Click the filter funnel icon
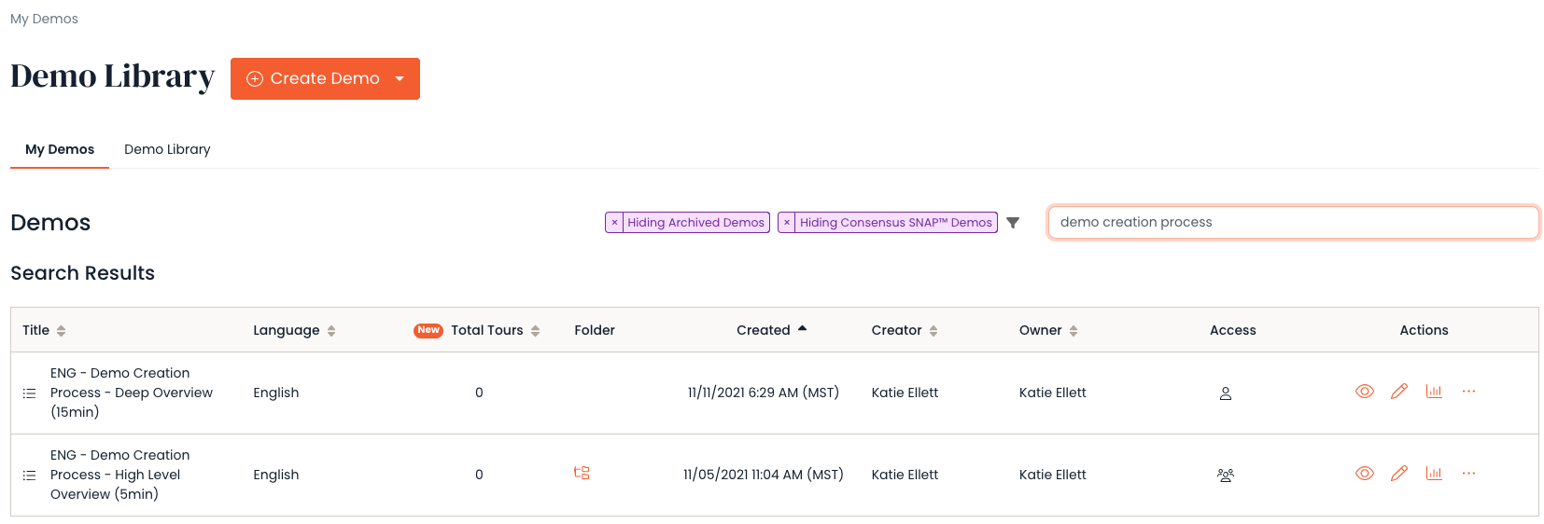Image resolution: width=1544 pixels, height=524 pixels. (x=1013, y=223)
